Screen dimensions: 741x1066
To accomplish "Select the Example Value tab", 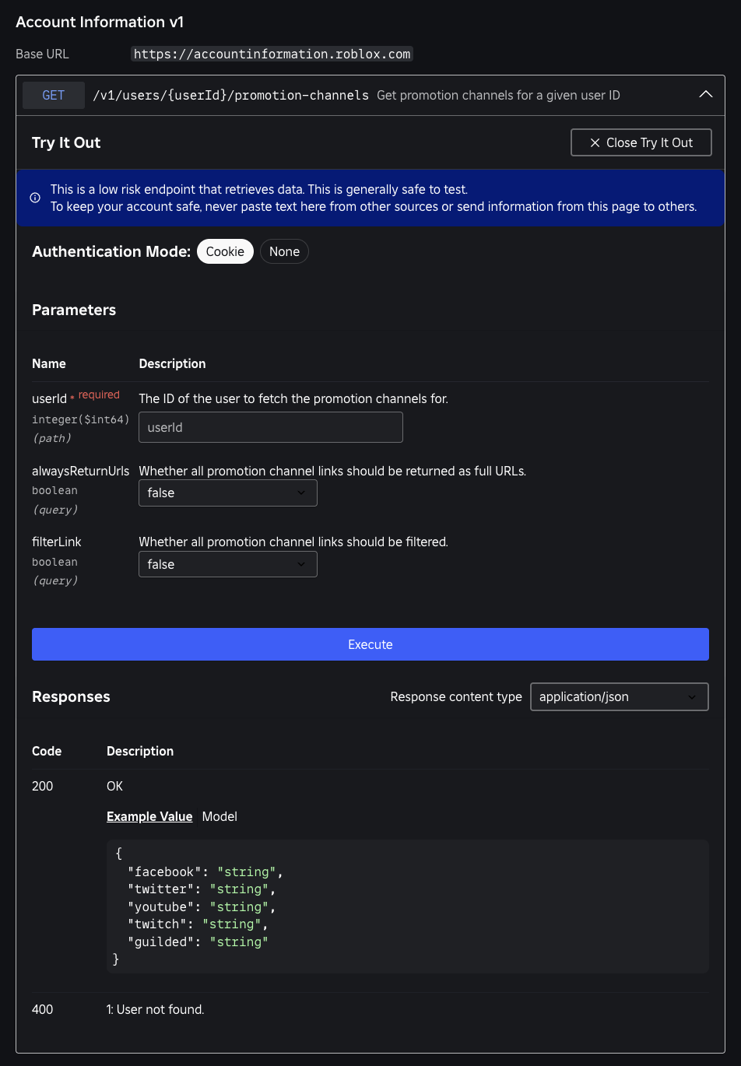I will (149, 816).
